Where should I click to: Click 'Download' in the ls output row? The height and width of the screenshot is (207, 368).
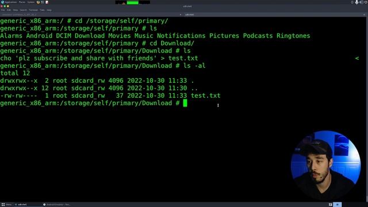click(x=90, y=36)
